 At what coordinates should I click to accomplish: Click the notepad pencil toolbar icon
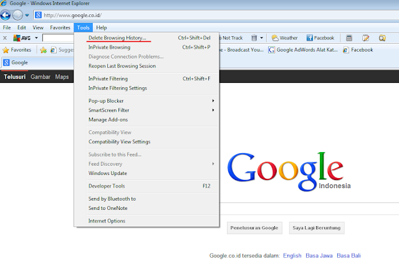[x=365, y=38]
